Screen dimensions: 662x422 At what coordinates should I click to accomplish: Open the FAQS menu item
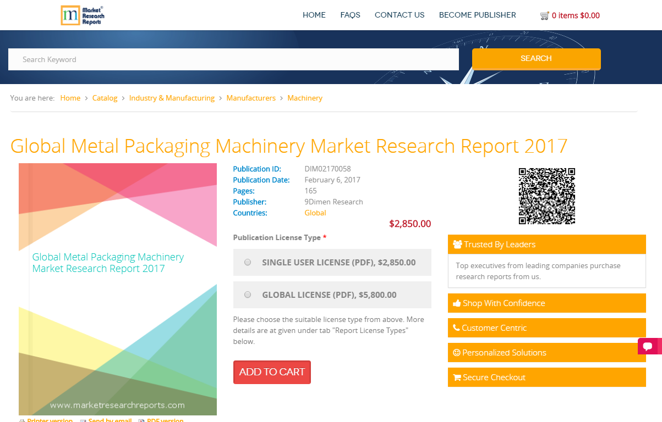(x=350, y=15)
